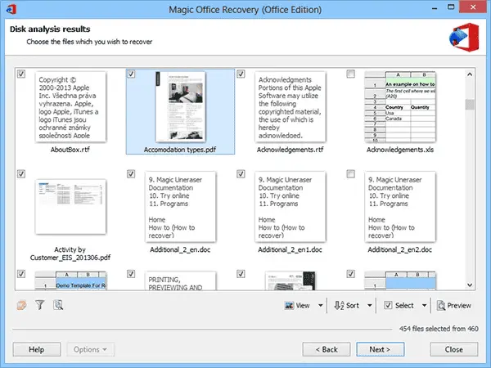Open the Options dropdown button

[90, 349]
